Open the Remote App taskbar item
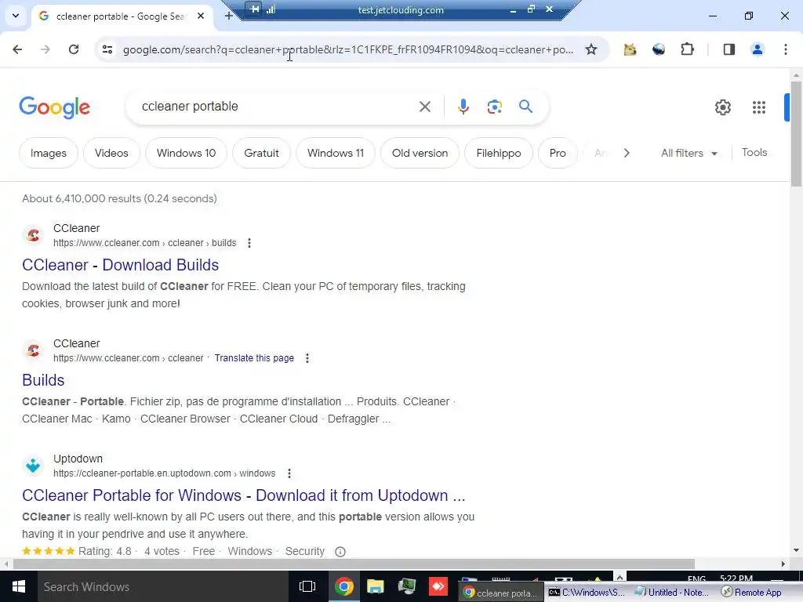This screenshot has height=602, width=803. 752,593
